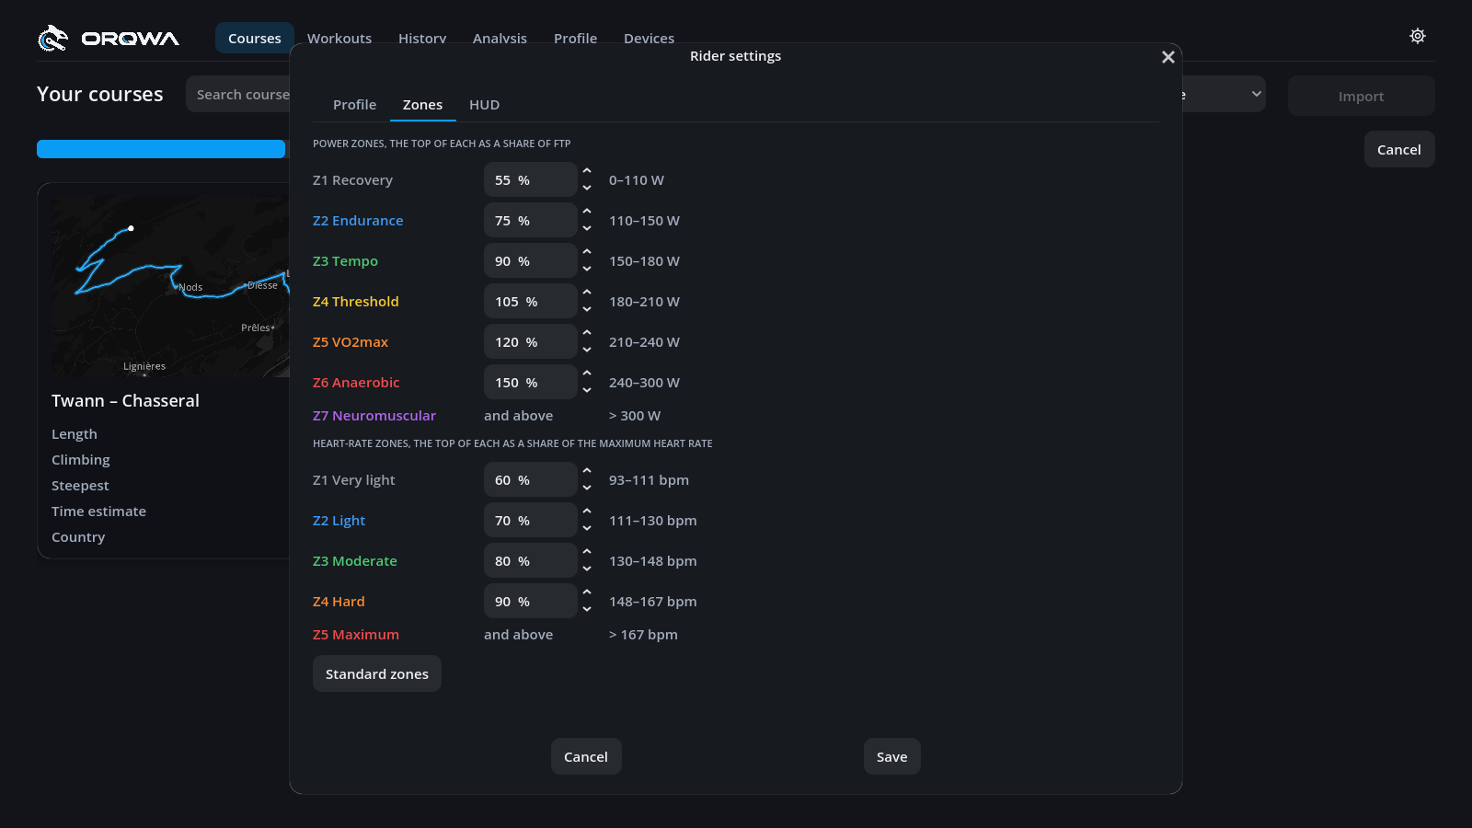Click the Import button
This screenshot has height=828, width=1472.
click(x=1361, y=96)
